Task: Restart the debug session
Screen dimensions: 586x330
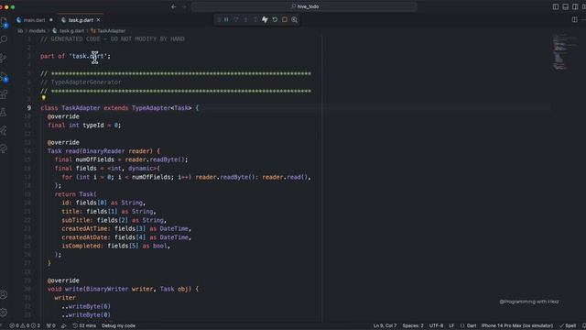Action: pos(275,19)
